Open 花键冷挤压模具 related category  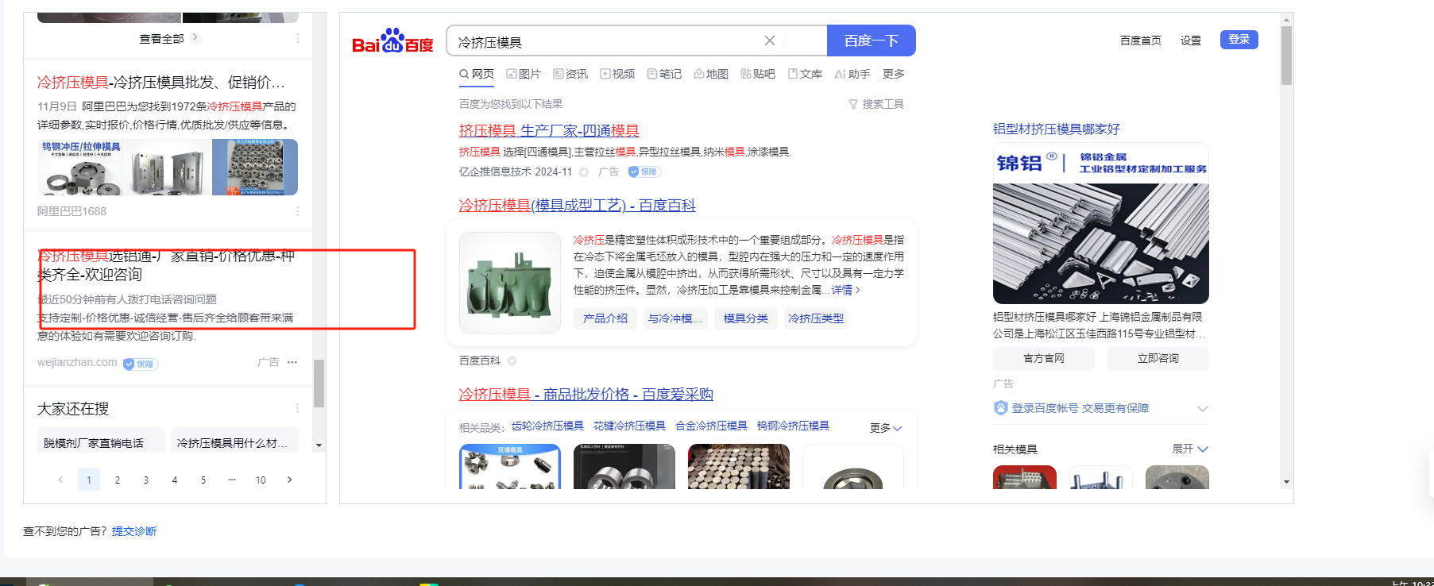click(x=629, y=426)
